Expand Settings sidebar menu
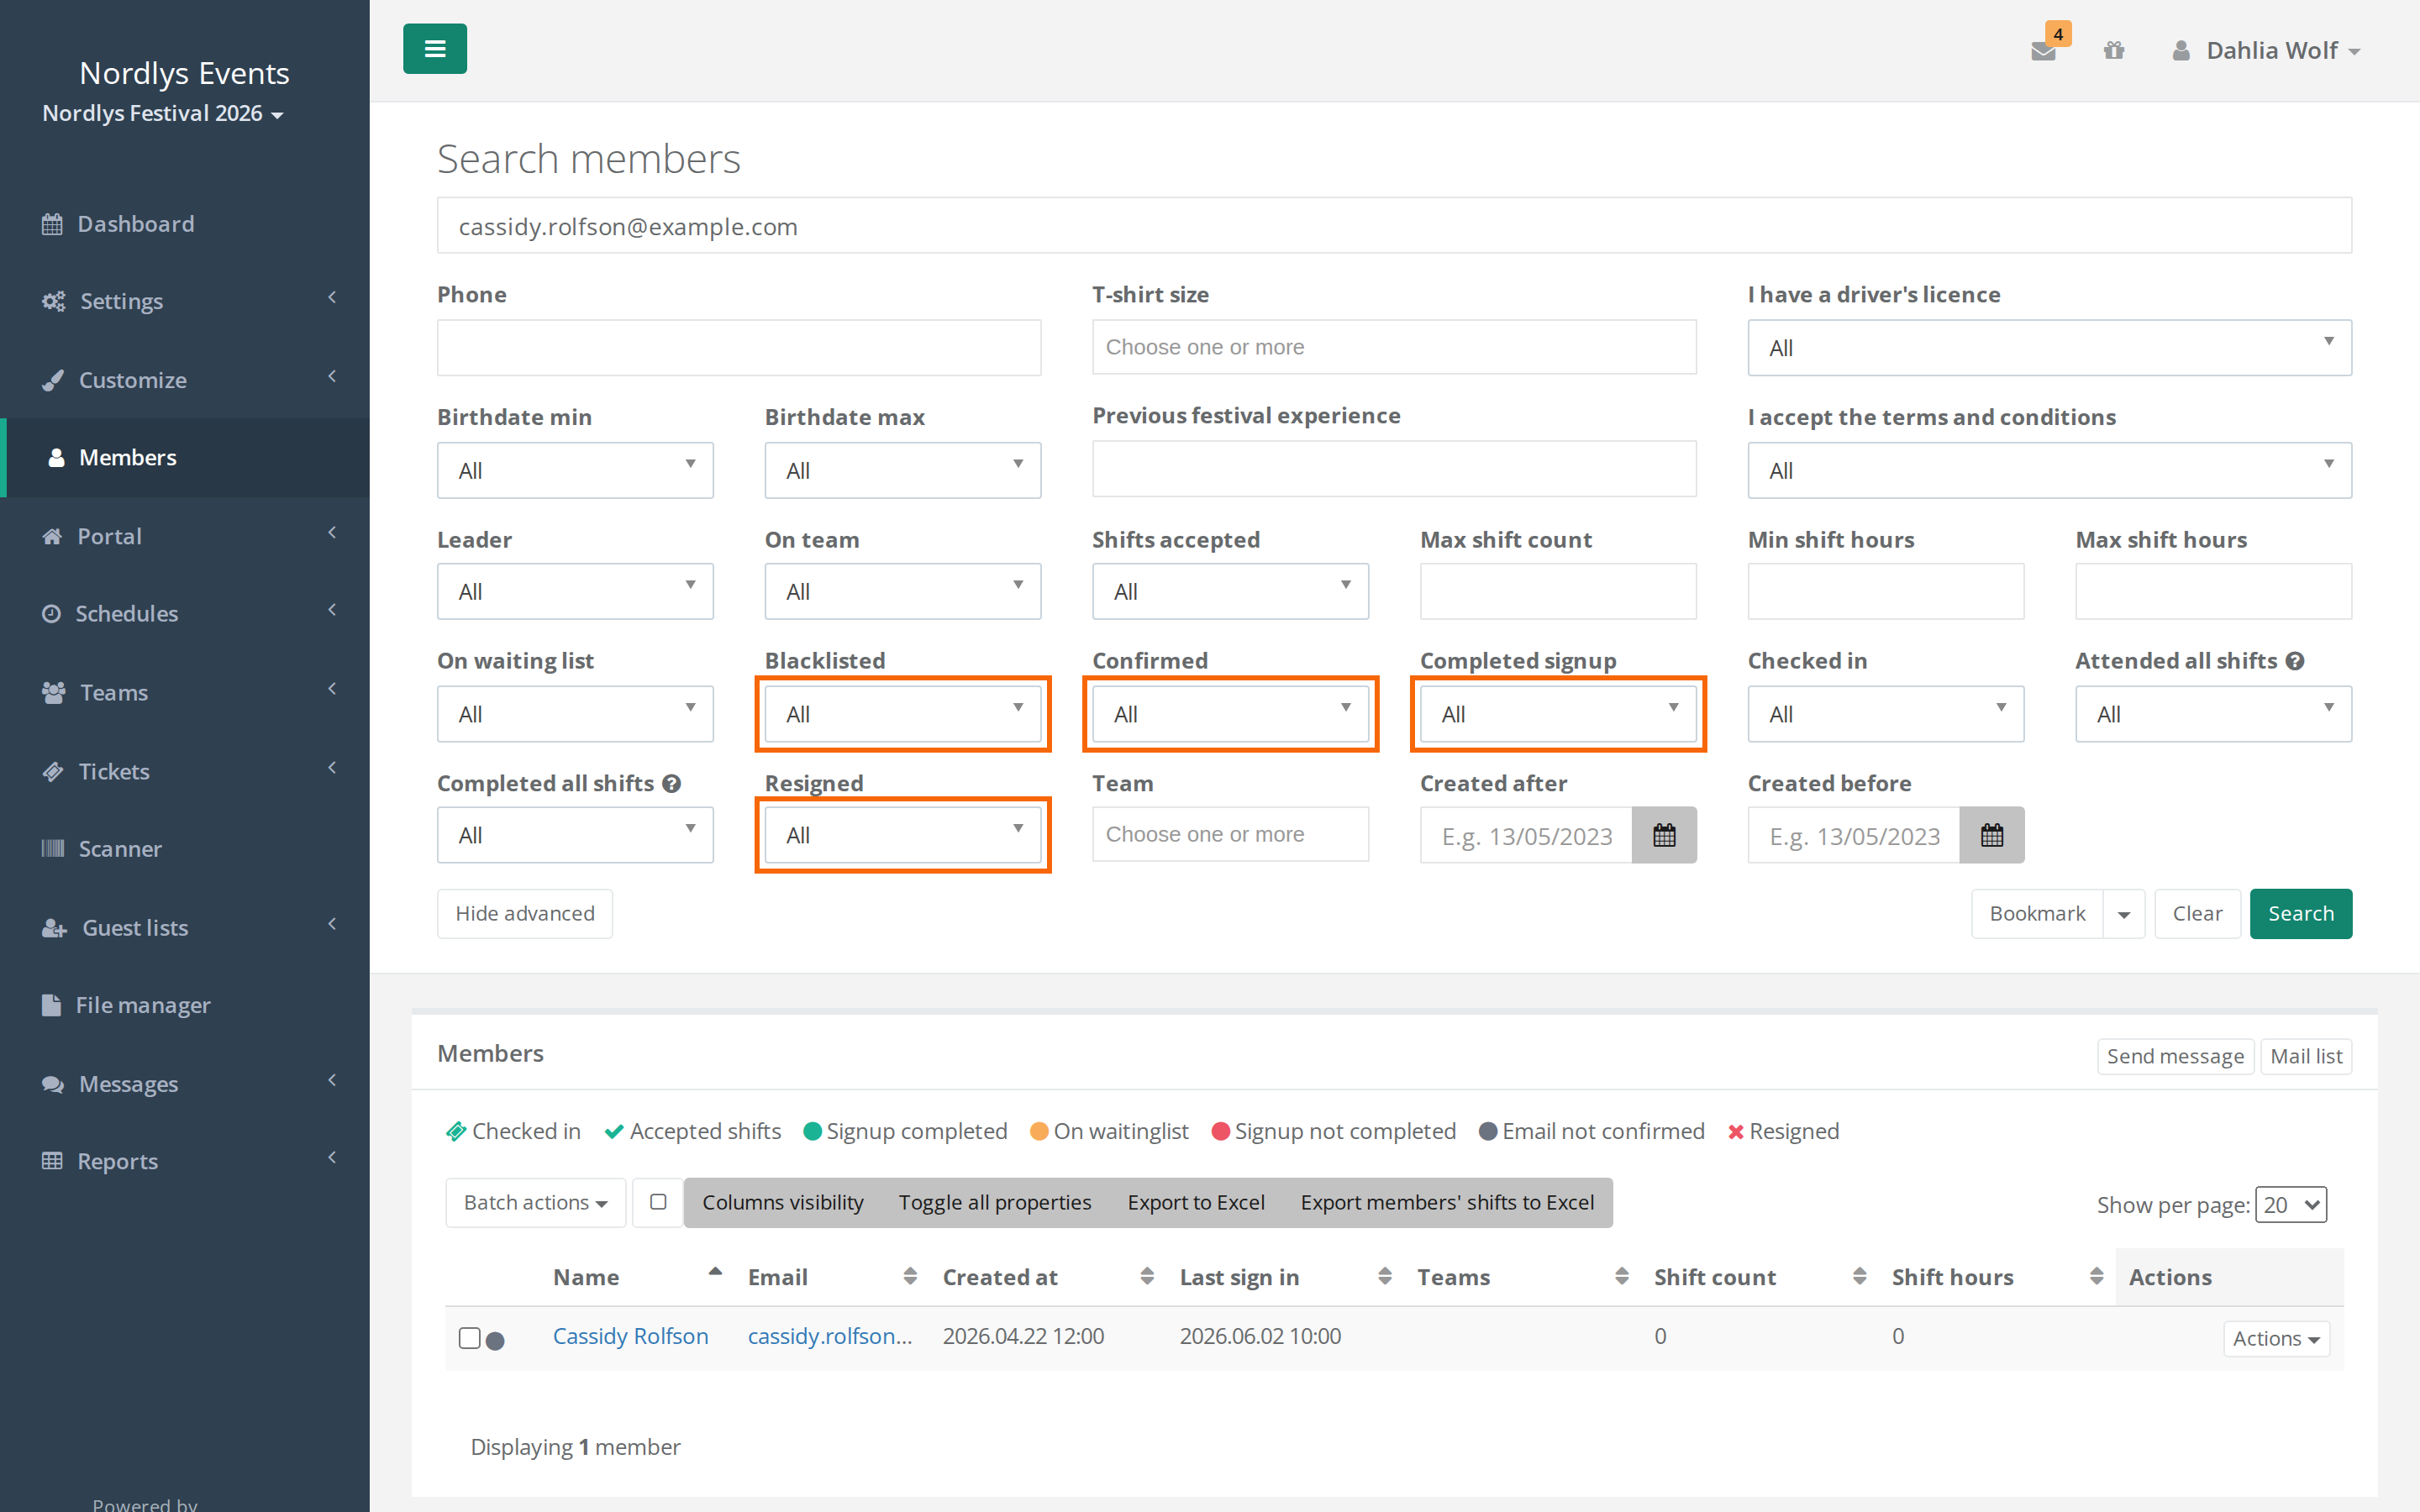The height and width of the screenshot is (1512, 2420). point(185,300)
